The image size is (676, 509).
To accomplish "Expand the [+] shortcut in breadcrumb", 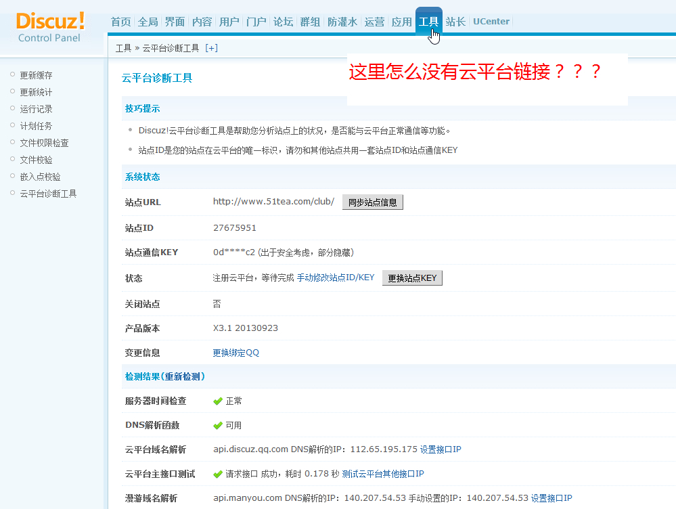I will [x=211, y=48].
